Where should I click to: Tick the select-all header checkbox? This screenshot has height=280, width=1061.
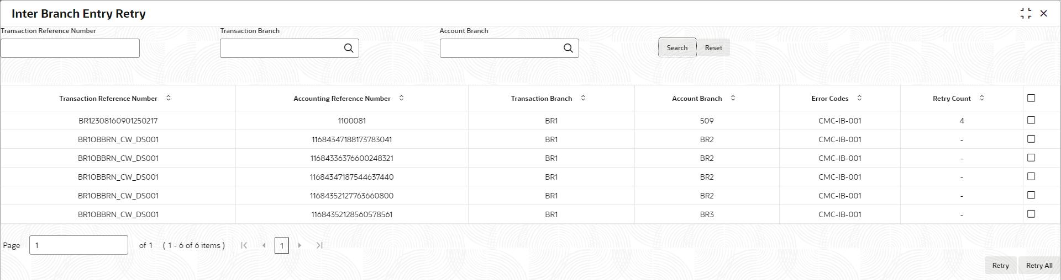pyautogui.click(x=1031, y=98)
